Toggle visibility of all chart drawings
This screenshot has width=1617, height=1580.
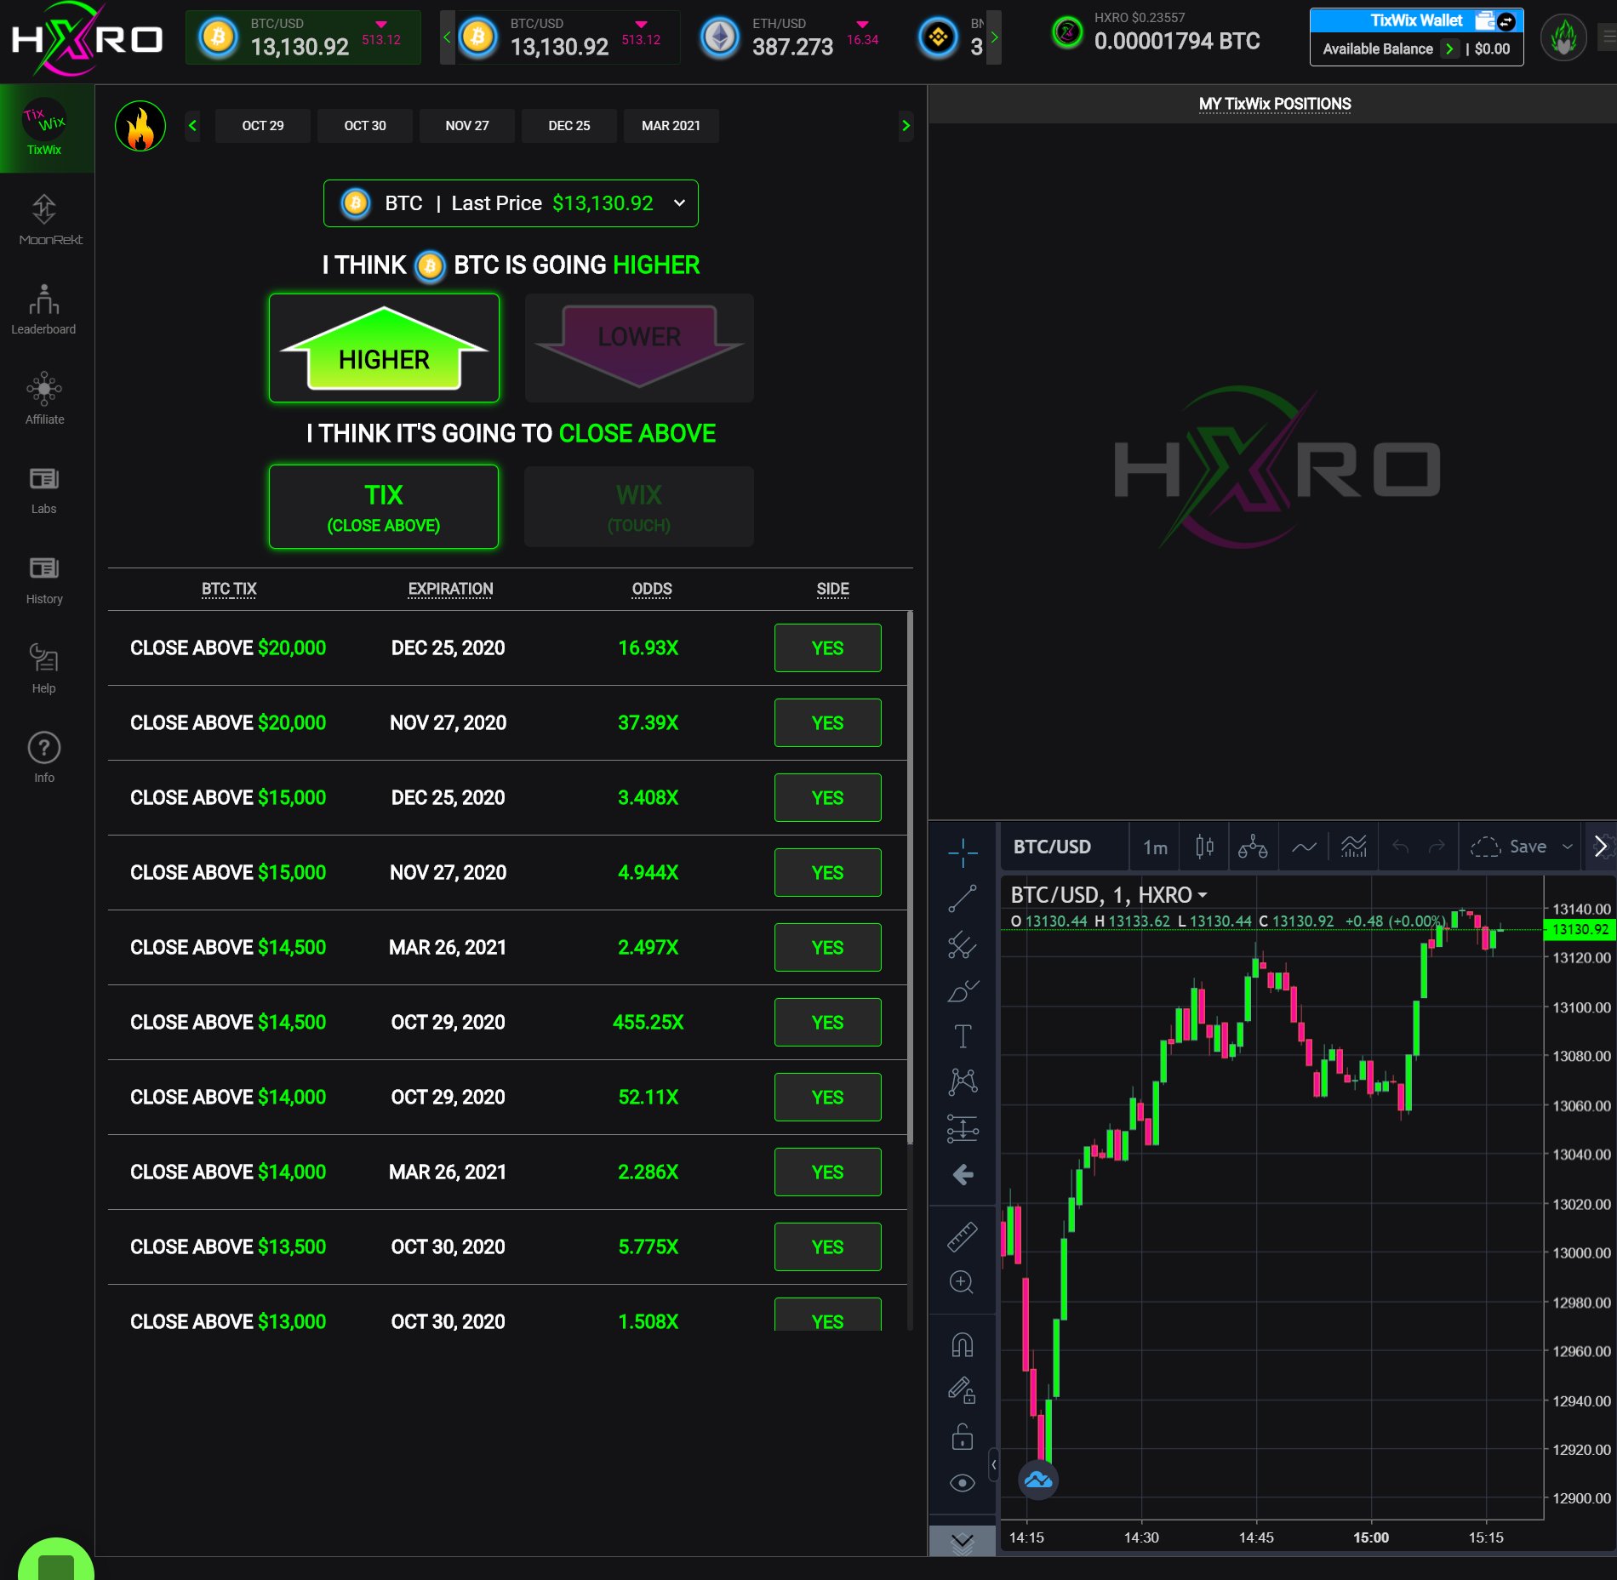pyautogui.click(x=963, y=1483)
